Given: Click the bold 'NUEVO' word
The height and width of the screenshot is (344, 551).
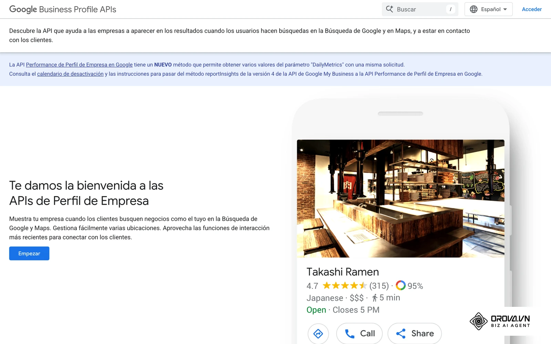Looking at the screenshot, I should pos(163,65).
